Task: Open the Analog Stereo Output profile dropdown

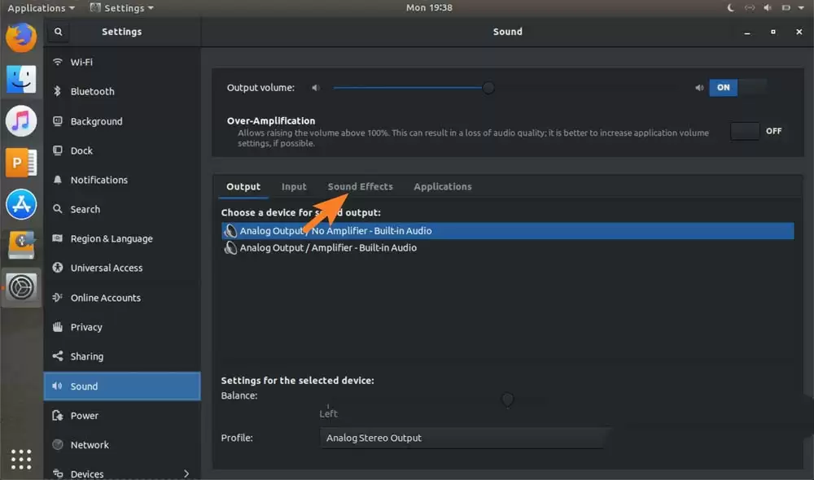Action: tap(462, 438)
